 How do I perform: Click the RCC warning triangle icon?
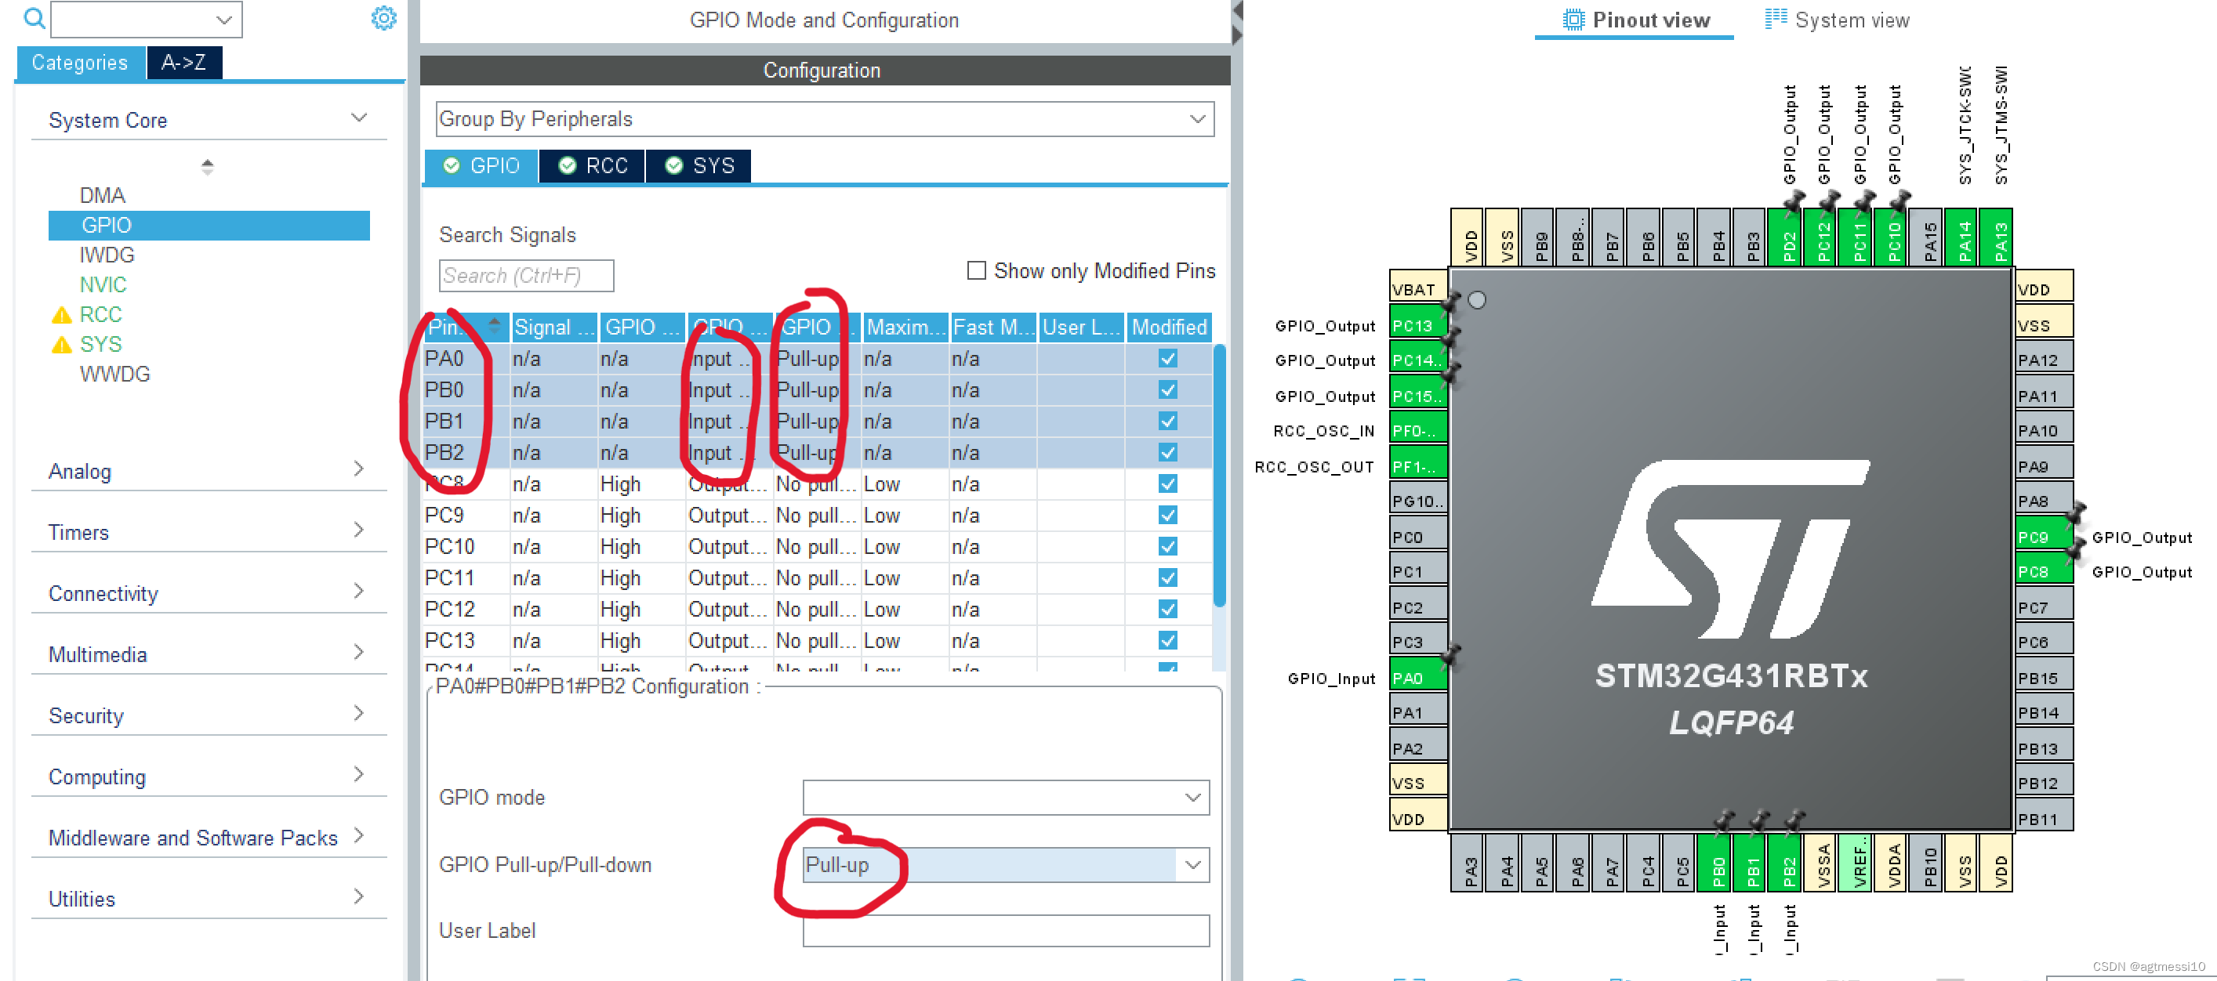coord(61,315)
